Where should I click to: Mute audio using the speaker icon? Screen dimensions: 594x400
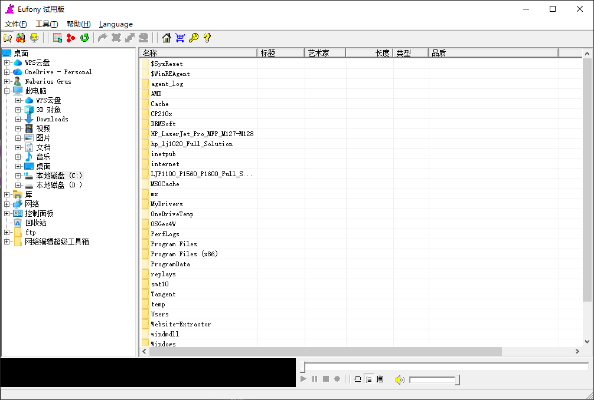point(400,379)
